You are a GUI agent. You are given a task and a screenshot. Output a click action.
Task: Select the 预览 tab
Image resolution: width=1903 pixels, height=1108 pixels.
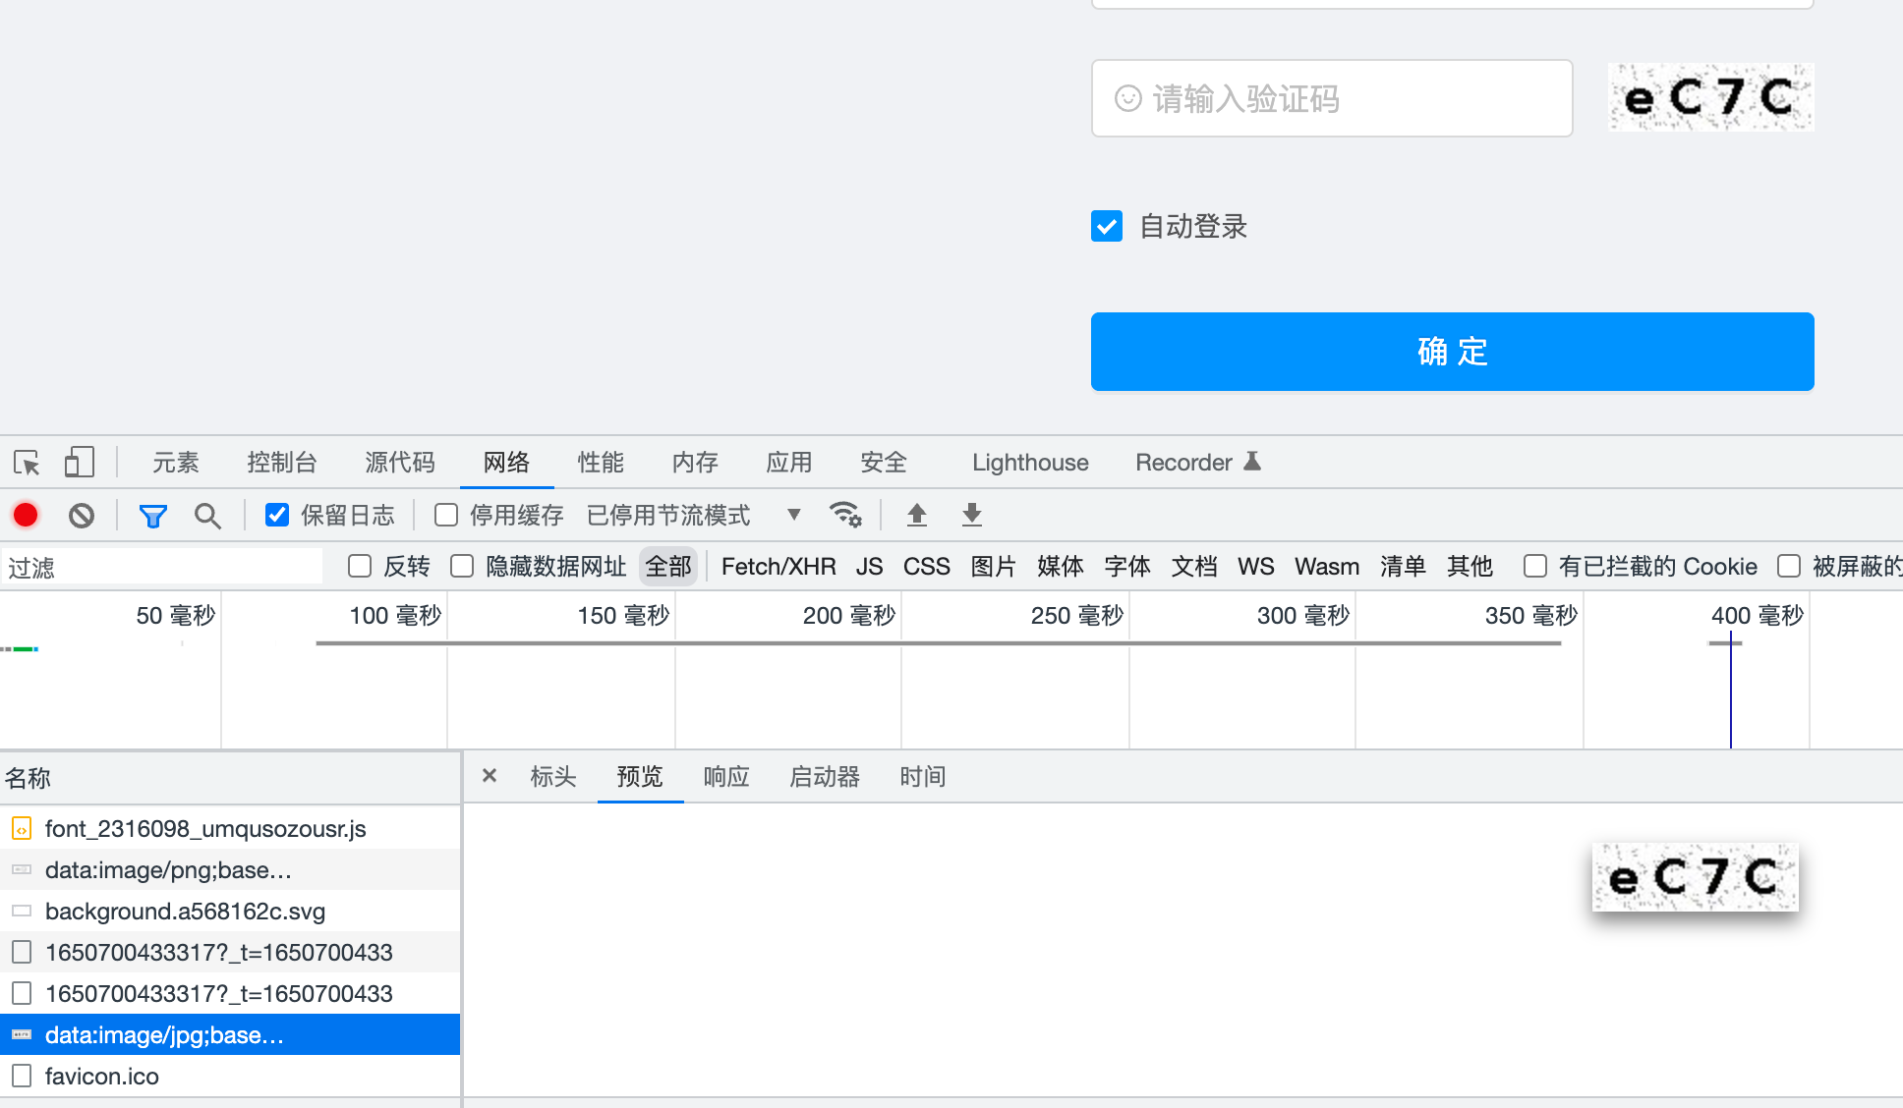coord(640,776)
